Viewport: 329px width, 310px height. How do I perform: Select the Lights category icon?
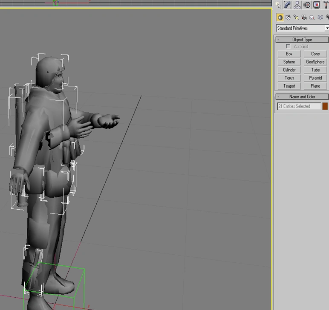point(296,17)
